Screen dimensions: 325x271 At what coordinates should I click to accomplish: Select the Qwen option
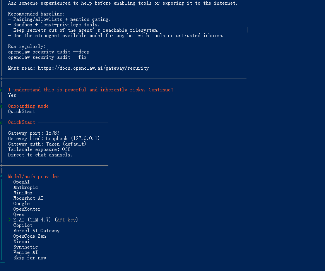(19, 214)
